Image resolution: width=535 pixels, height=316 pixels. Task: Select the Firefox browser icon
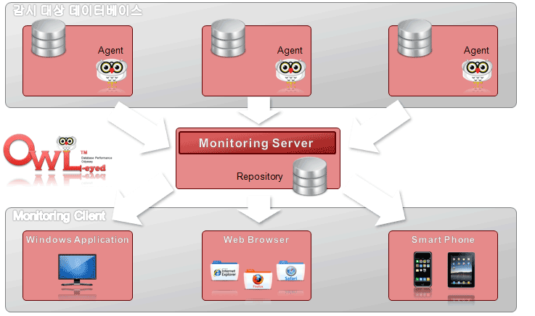[255, 279]
